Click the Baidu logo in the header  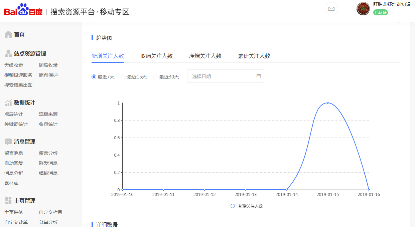pyautogui.click(x=23, y=10)
